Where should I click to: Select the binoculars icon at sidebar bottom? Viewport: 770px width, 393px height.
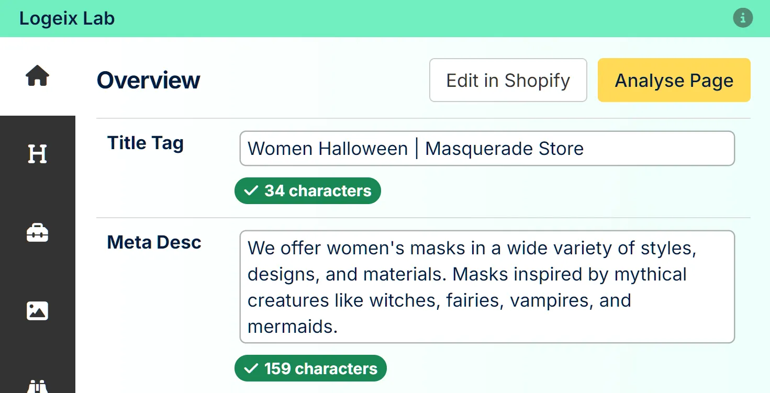point(37,387)
